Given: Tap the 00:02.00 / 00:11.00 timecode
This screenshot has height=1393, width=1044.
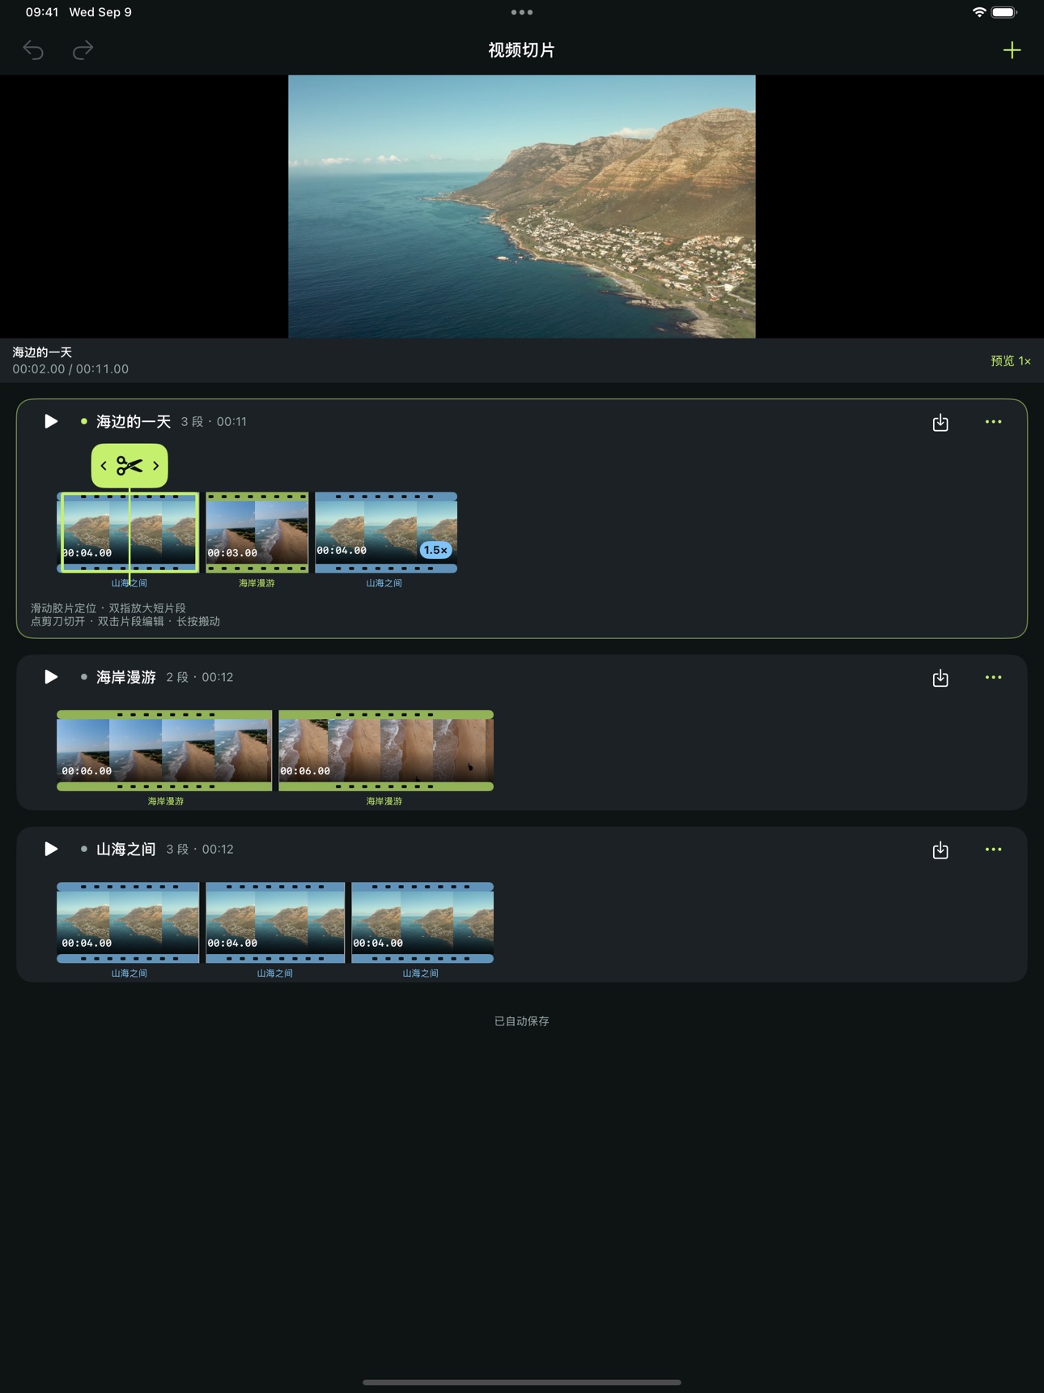Looking at the screenshot, I should pyautogui.click(x=70, y=368).
